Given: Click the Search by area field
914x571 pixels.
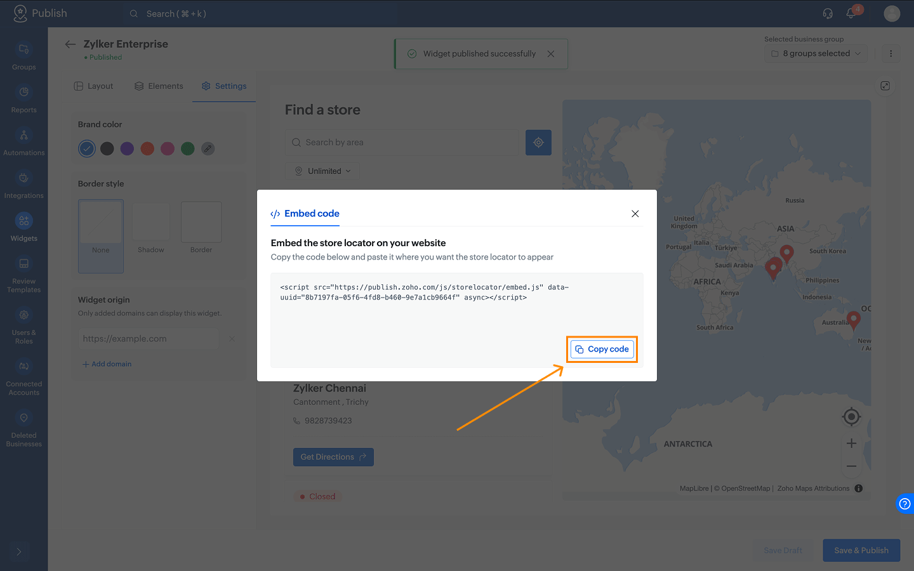Looking at the screenshot, I should pos(402,143).
